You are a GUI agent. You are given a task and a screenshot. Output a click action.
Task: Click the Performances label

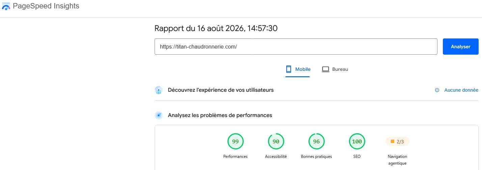tap(235, 157)
